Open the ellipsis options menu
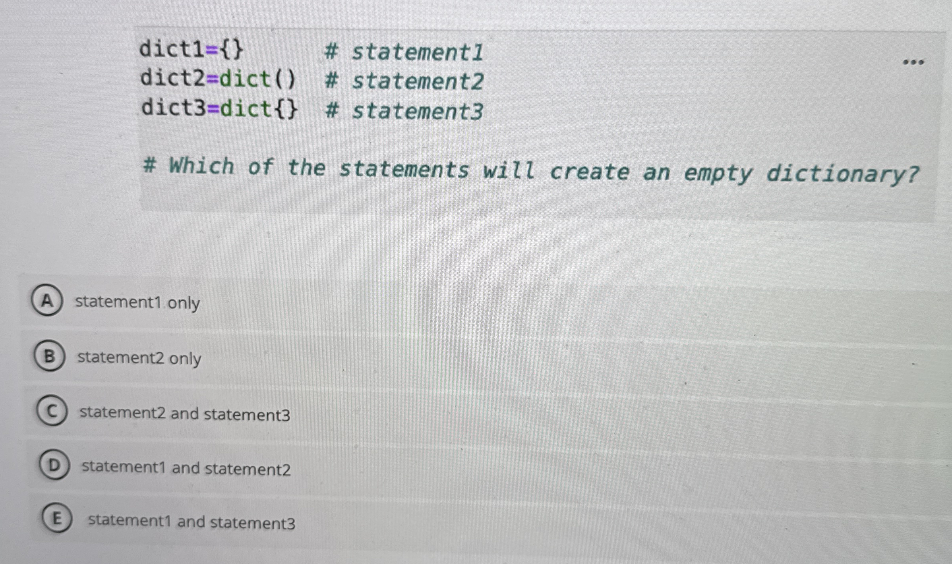 pyautogui.click(x=912, y=62)
